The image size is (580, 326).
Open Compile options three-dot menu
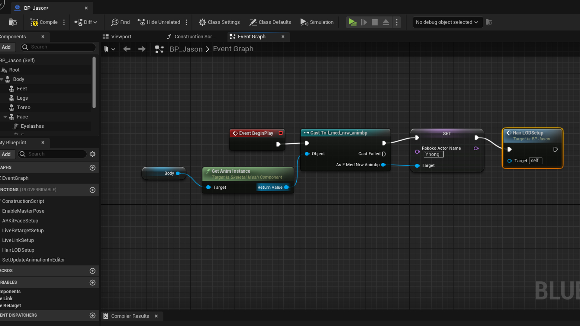pyautogui.click(x=64, y=22)
